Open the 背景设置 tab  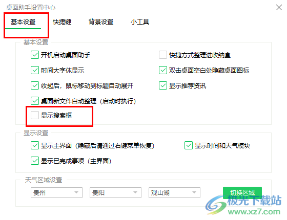tap(101, 22)
